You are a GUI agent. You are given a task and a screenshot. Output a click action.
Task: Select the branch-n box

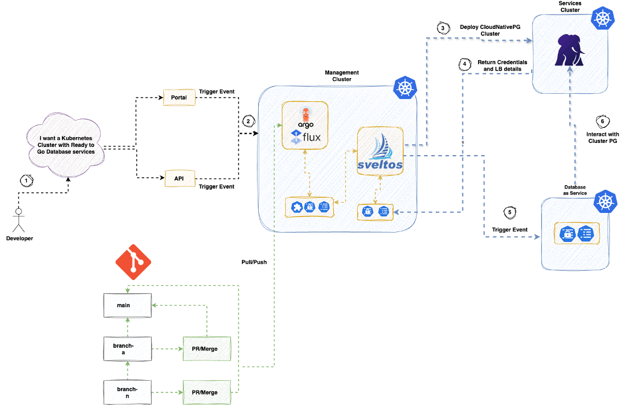coord(127,392)
